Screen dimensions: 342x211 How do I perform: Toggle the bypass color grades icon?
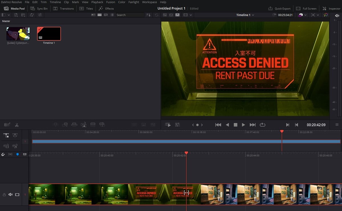tap(326, 15)
